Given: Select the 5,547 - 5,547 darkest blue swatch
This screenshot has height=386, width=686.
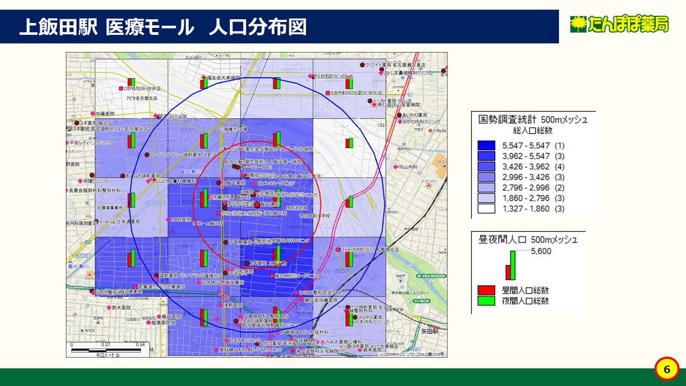Looking at the screenshot, I should tap(486, 145).
